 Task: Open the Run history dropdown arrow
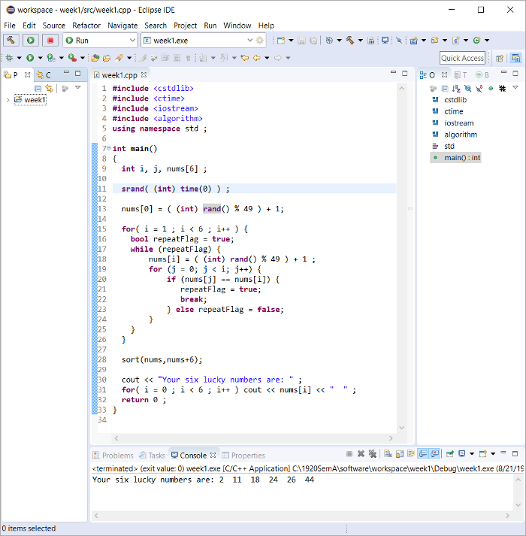40,58
